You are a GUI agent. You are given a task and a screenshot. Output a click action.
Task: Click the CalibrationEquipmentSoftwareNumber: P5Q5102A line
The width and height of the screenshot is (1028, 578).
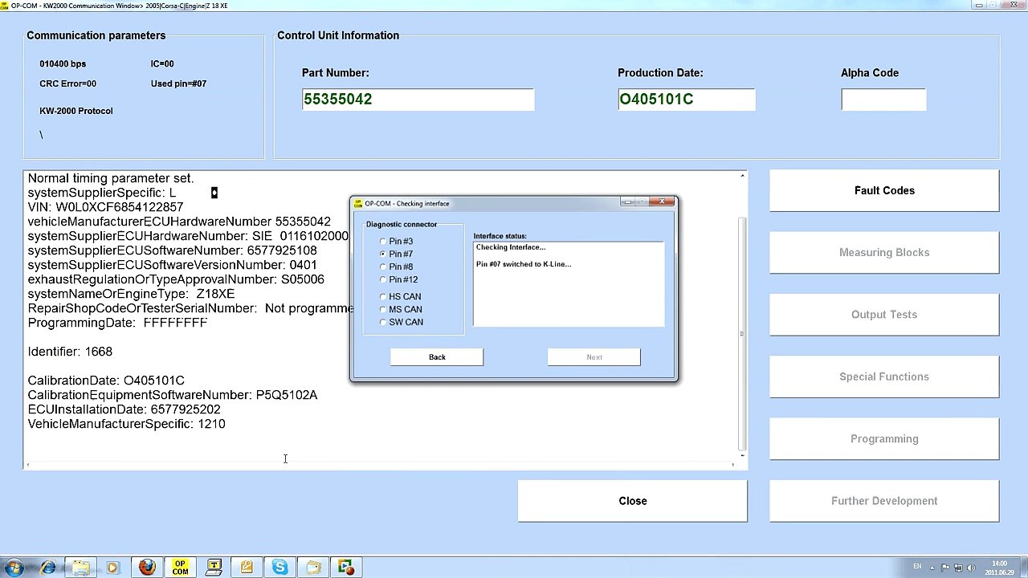pos(173,395)
